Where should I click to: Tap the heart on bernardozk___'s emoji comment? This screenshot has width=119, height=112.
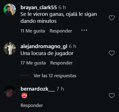pyautogui.click(x=112, y=96)
